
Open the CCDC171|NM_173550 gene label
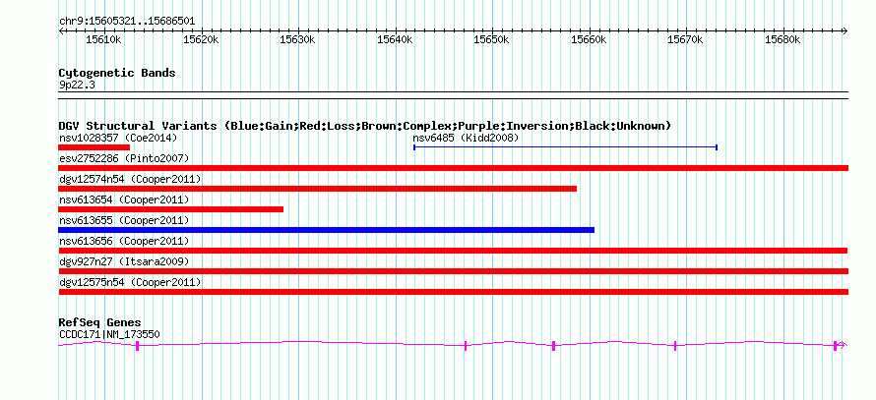pos(109,335)
